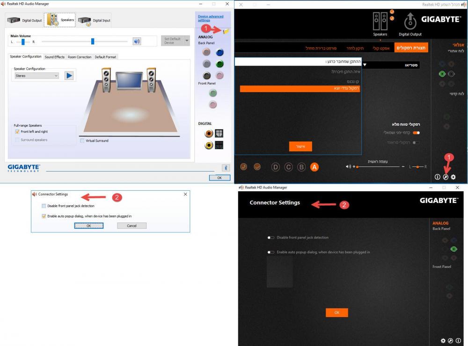Play the speaker test with the blue arrow
This screenshot has width=468, height=346.
pos(69,75)
